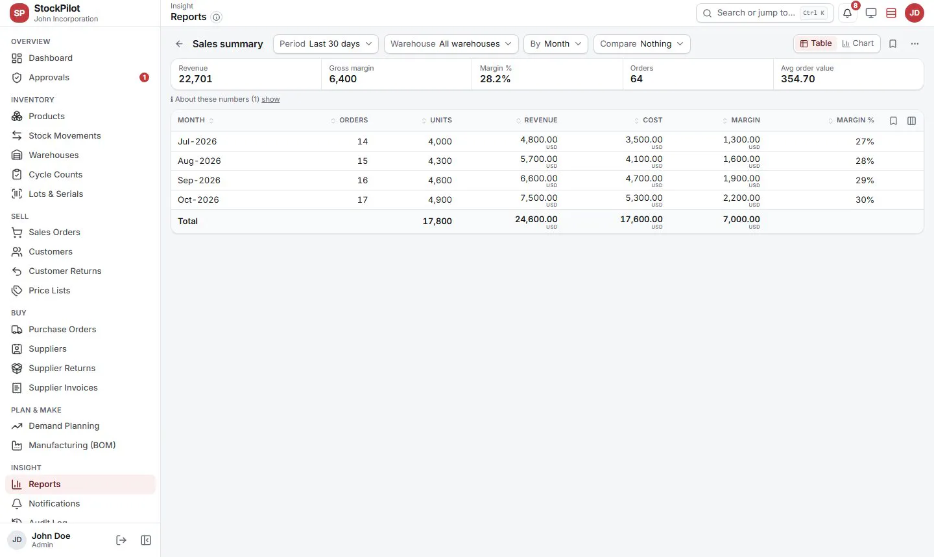Click the Oct-2026 row month cell
The height and width of the screenshot is (557, 934).
[198, 200]
